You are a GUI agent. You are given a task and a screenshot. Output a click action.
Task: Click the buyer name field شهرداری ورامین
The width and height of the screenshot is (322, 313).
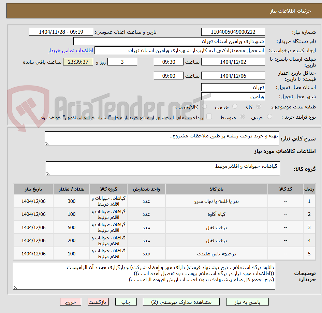(169, 41)
